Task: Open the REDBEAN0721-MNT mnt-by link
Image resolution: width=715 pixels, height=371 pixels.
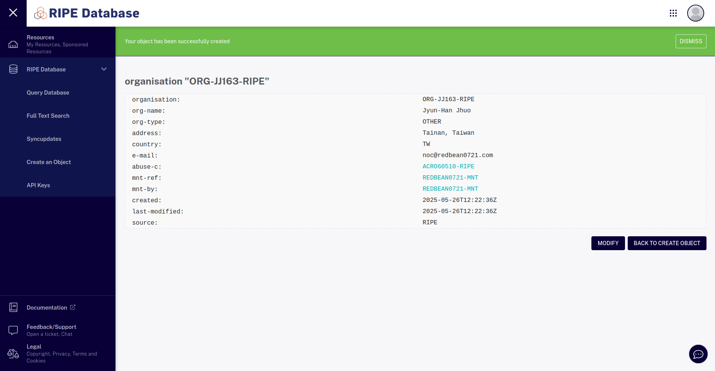Action: pos(450,188)
